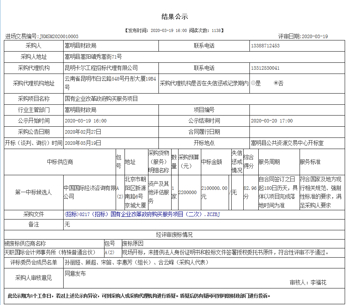This screenshot has height=305, width=347.
Task: Click the 结果公示 page title
Action: tap(174, 17)
